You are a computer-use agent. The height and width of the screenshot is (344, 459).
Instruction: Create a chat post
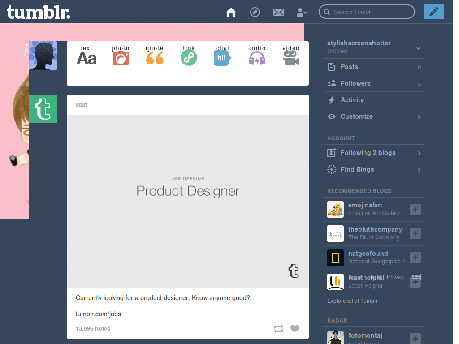pos(223,55)
